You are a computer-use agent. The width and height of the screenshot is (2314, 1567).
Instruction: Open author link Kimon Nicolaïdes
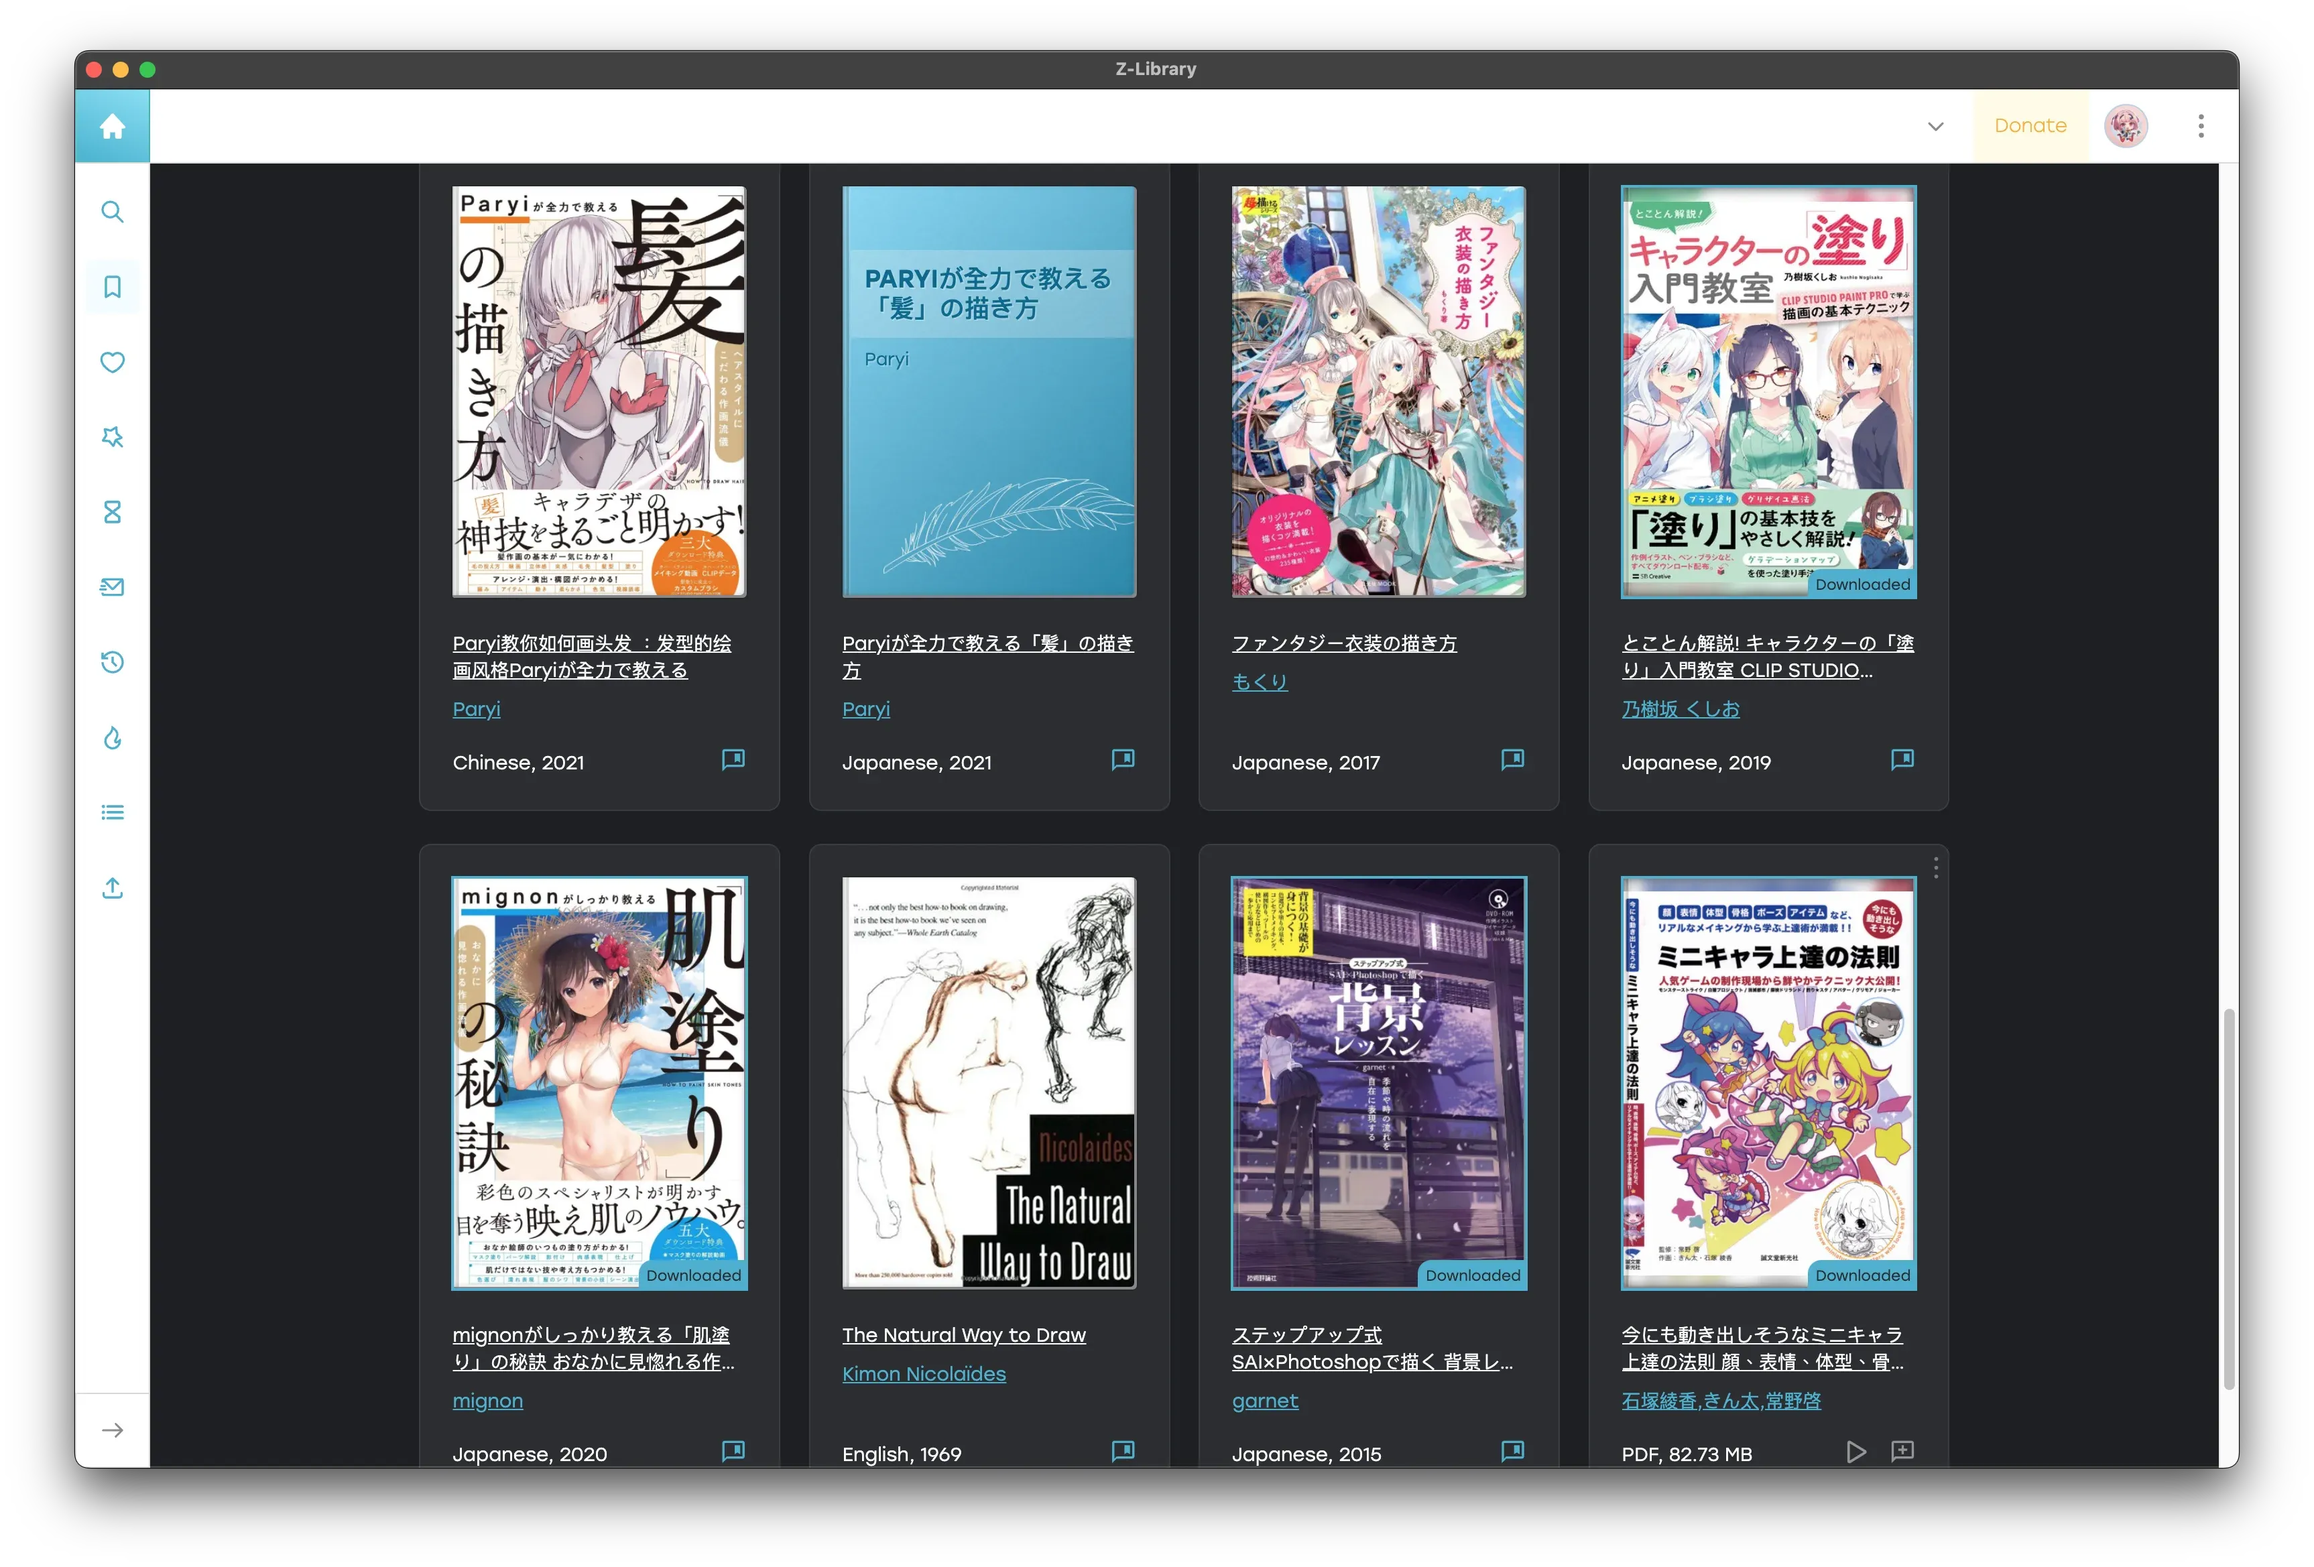[923, 1374]
